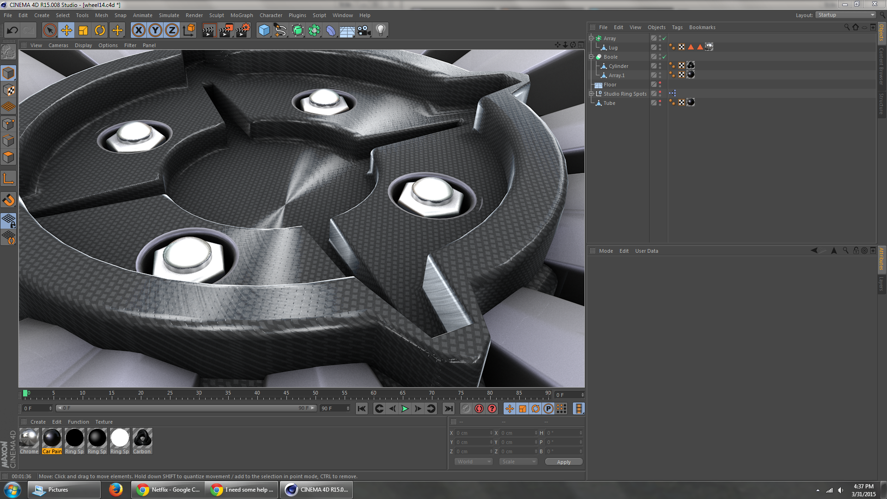Open the MoGraph menu
Image resolution: width=887 pixels, height=499 pixels.
[242, 15]
